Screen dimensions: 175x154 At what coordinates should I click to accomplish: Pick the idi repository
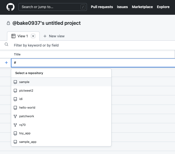point(61,99)
